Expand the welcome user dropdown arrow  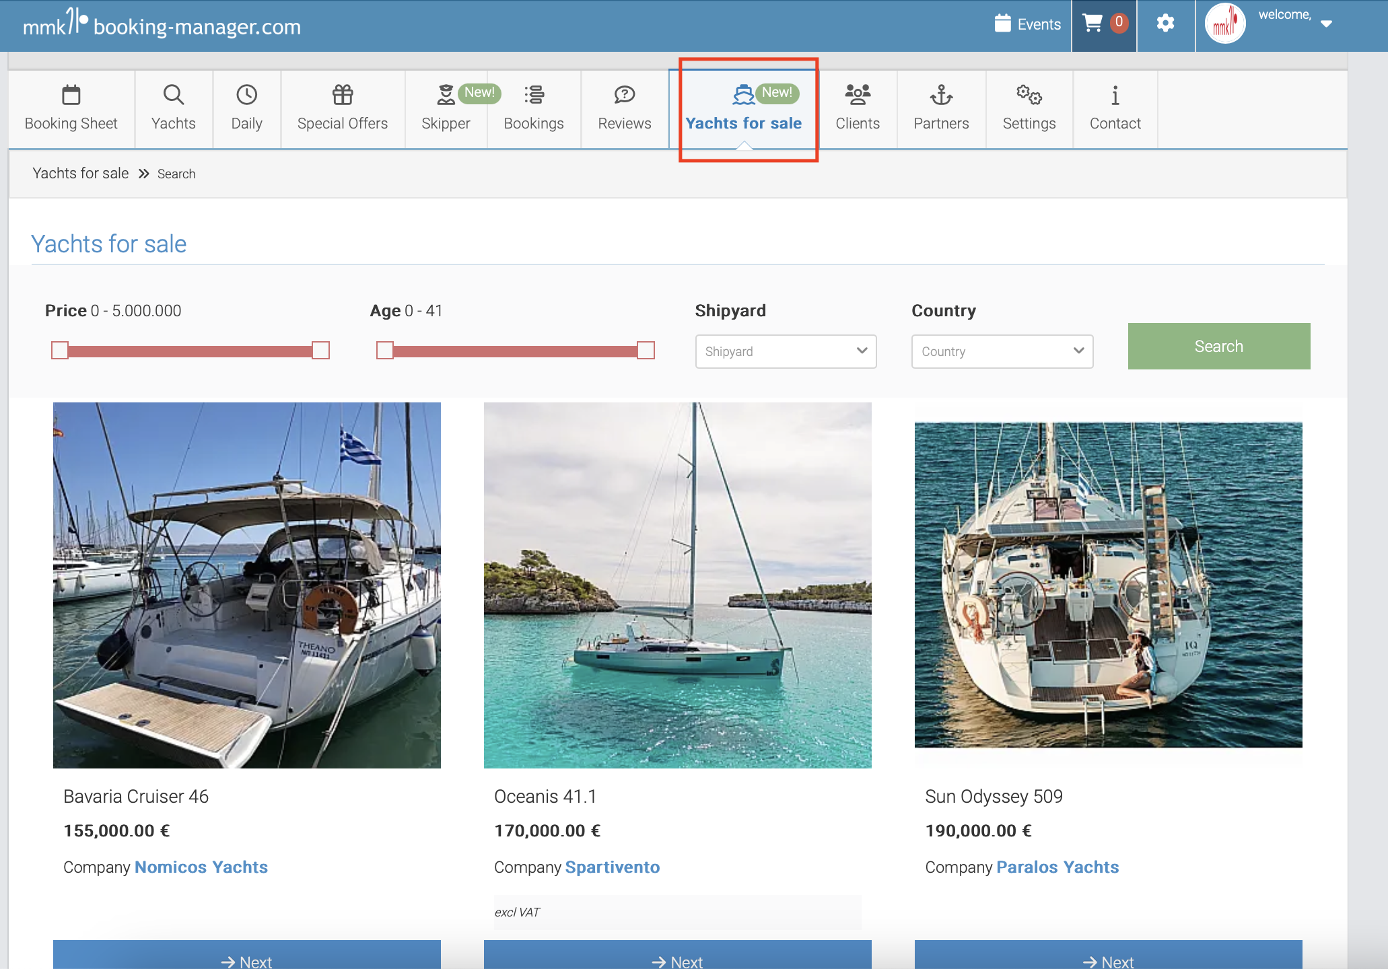coord(1326,24)
